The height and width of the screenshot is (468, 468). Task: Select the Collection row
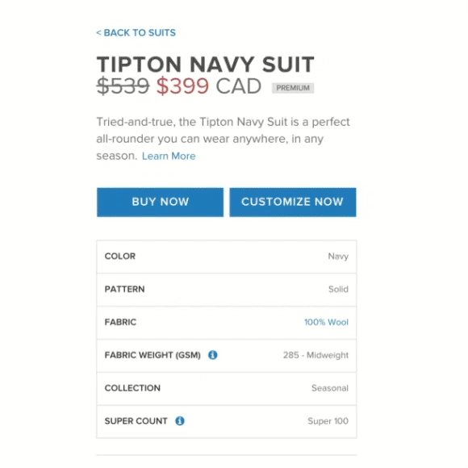pos(227,388)
